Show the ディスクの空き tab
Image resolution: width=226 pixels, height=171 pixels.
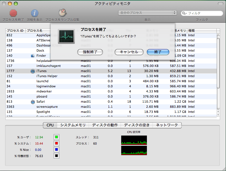click(137, 125)
